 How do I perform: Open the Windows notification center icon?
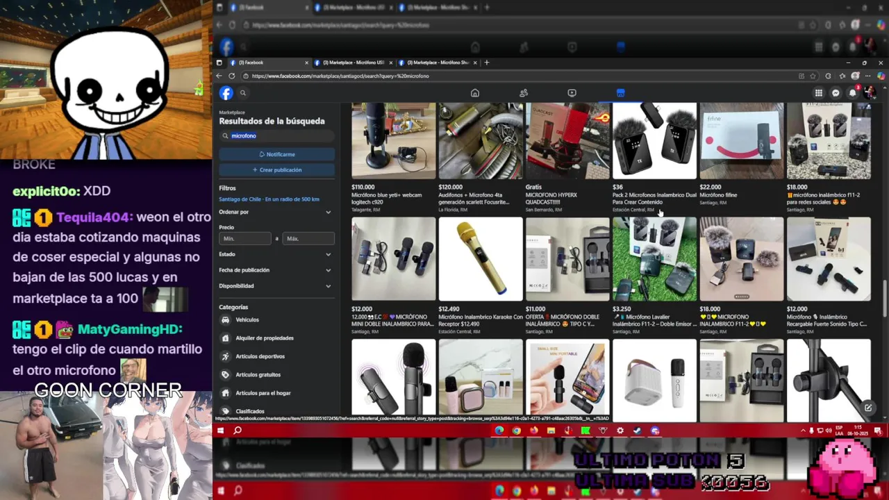(880, 431)
